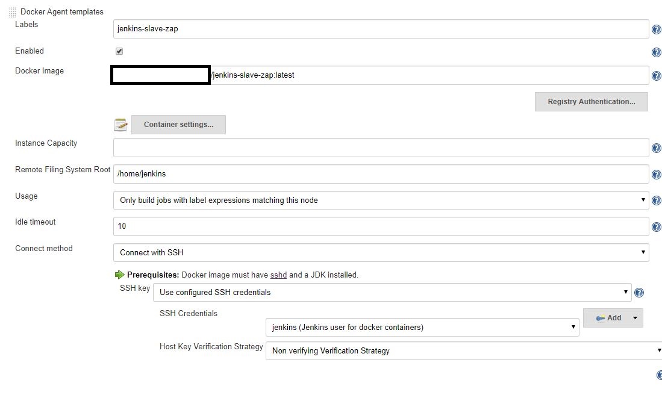This screenshot has width=662, height=395.
Task: Open the SSH Credentials dropdown
Action: coord(572,327)
